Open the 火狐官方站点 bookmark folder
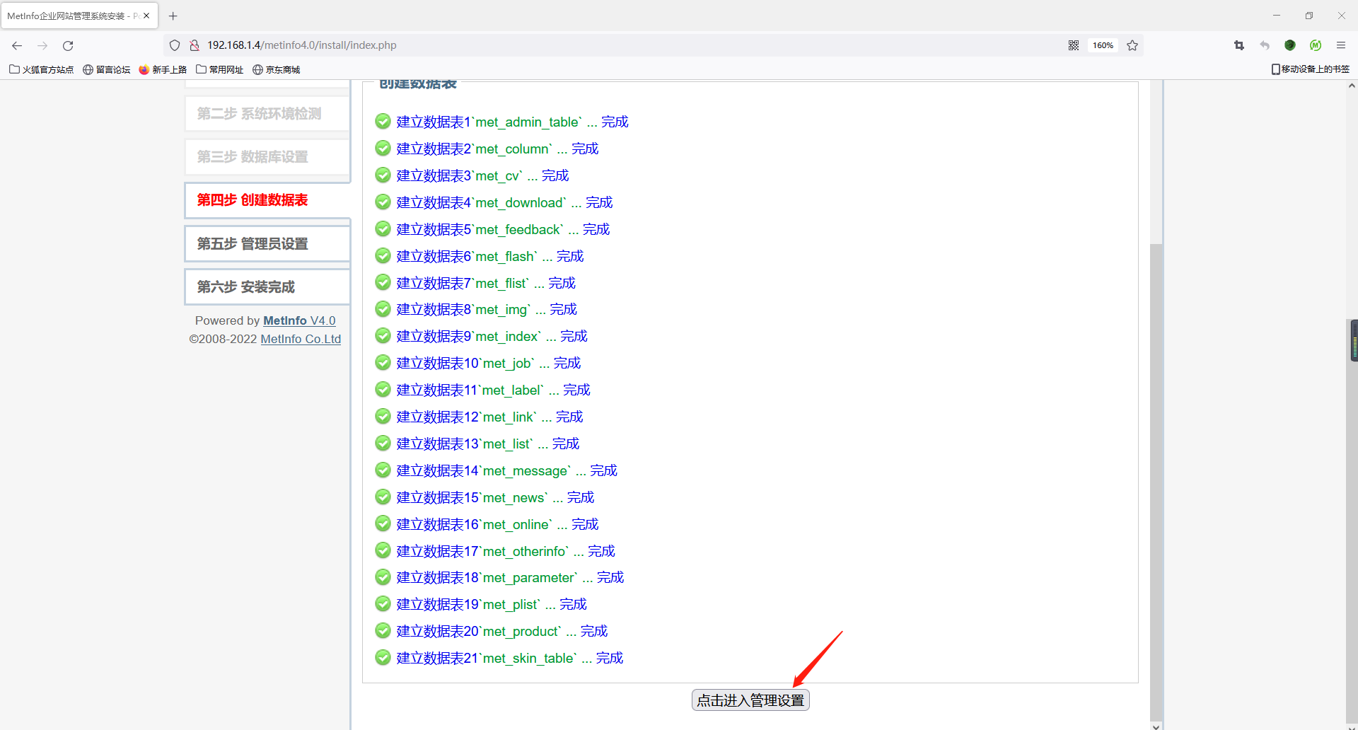Viewport: 1358px width, 730px height. click(42, 69)
